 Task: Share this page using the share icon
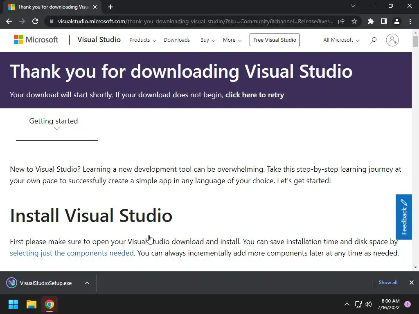pyautogui.click(x=341, y=21)
